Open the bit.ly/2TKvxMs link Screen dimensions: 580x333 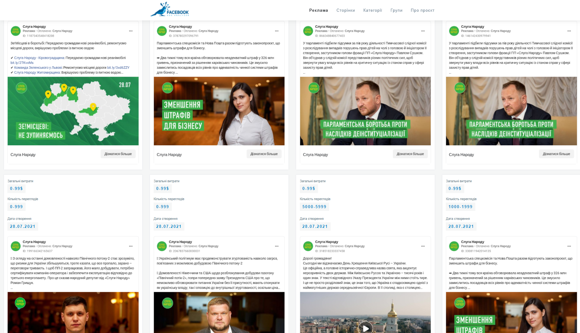point(22,63)
